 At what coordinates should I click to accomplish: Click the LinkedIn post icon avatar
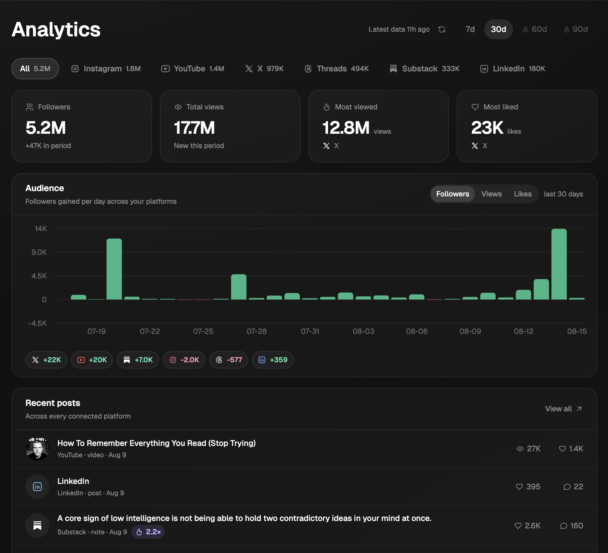[x=37, y=487]
